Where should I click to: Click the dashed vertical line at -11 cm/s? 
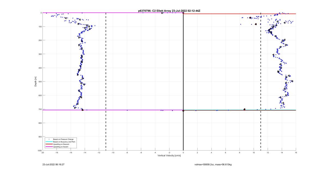[x=106, y=82]
